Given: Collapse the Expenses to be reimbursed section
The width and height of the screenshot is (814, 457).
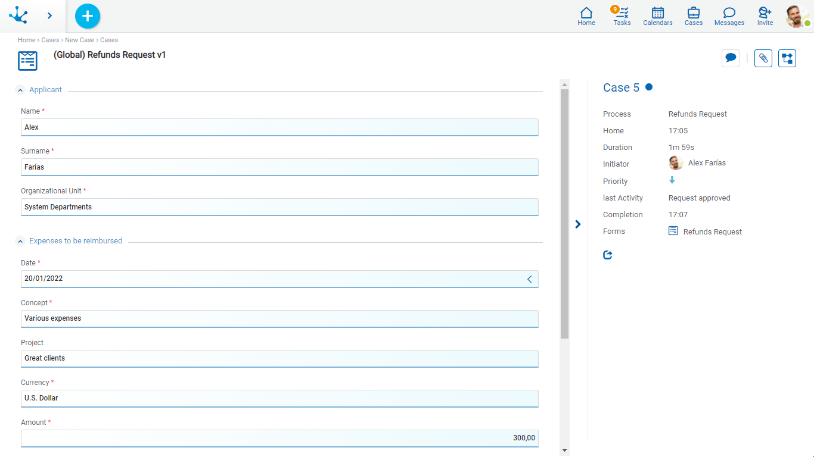Looking at the screenshot, I should click(20, 242).
